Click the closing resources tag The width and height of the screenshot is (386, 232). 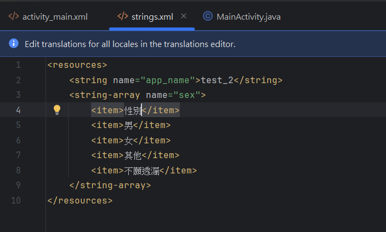pos(80,200)
